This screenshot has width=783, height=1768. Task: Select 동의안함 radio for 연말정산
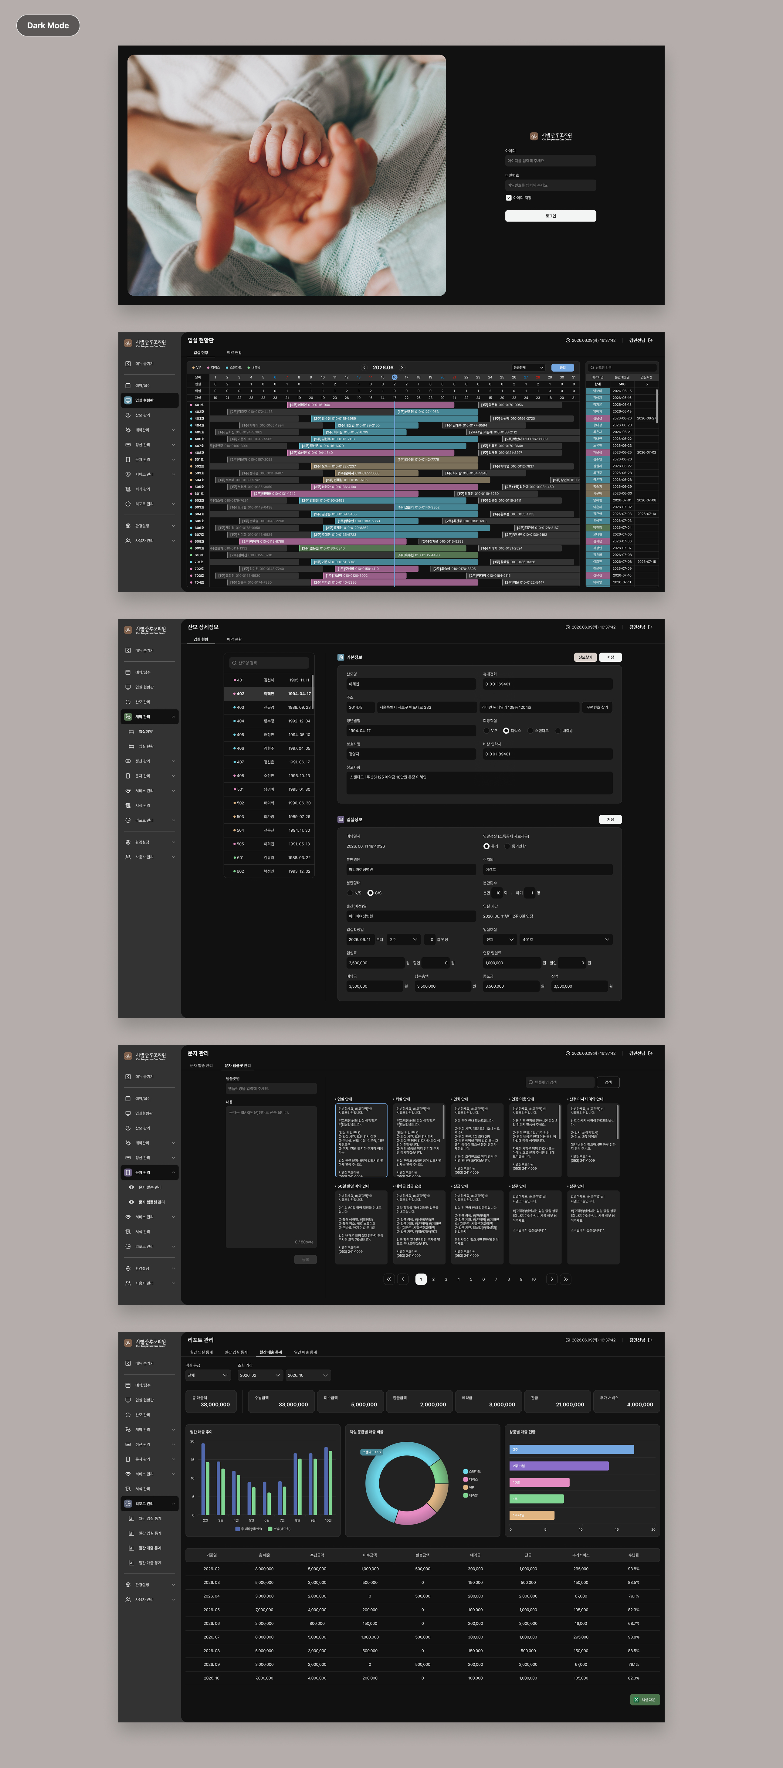coord(508,846)
